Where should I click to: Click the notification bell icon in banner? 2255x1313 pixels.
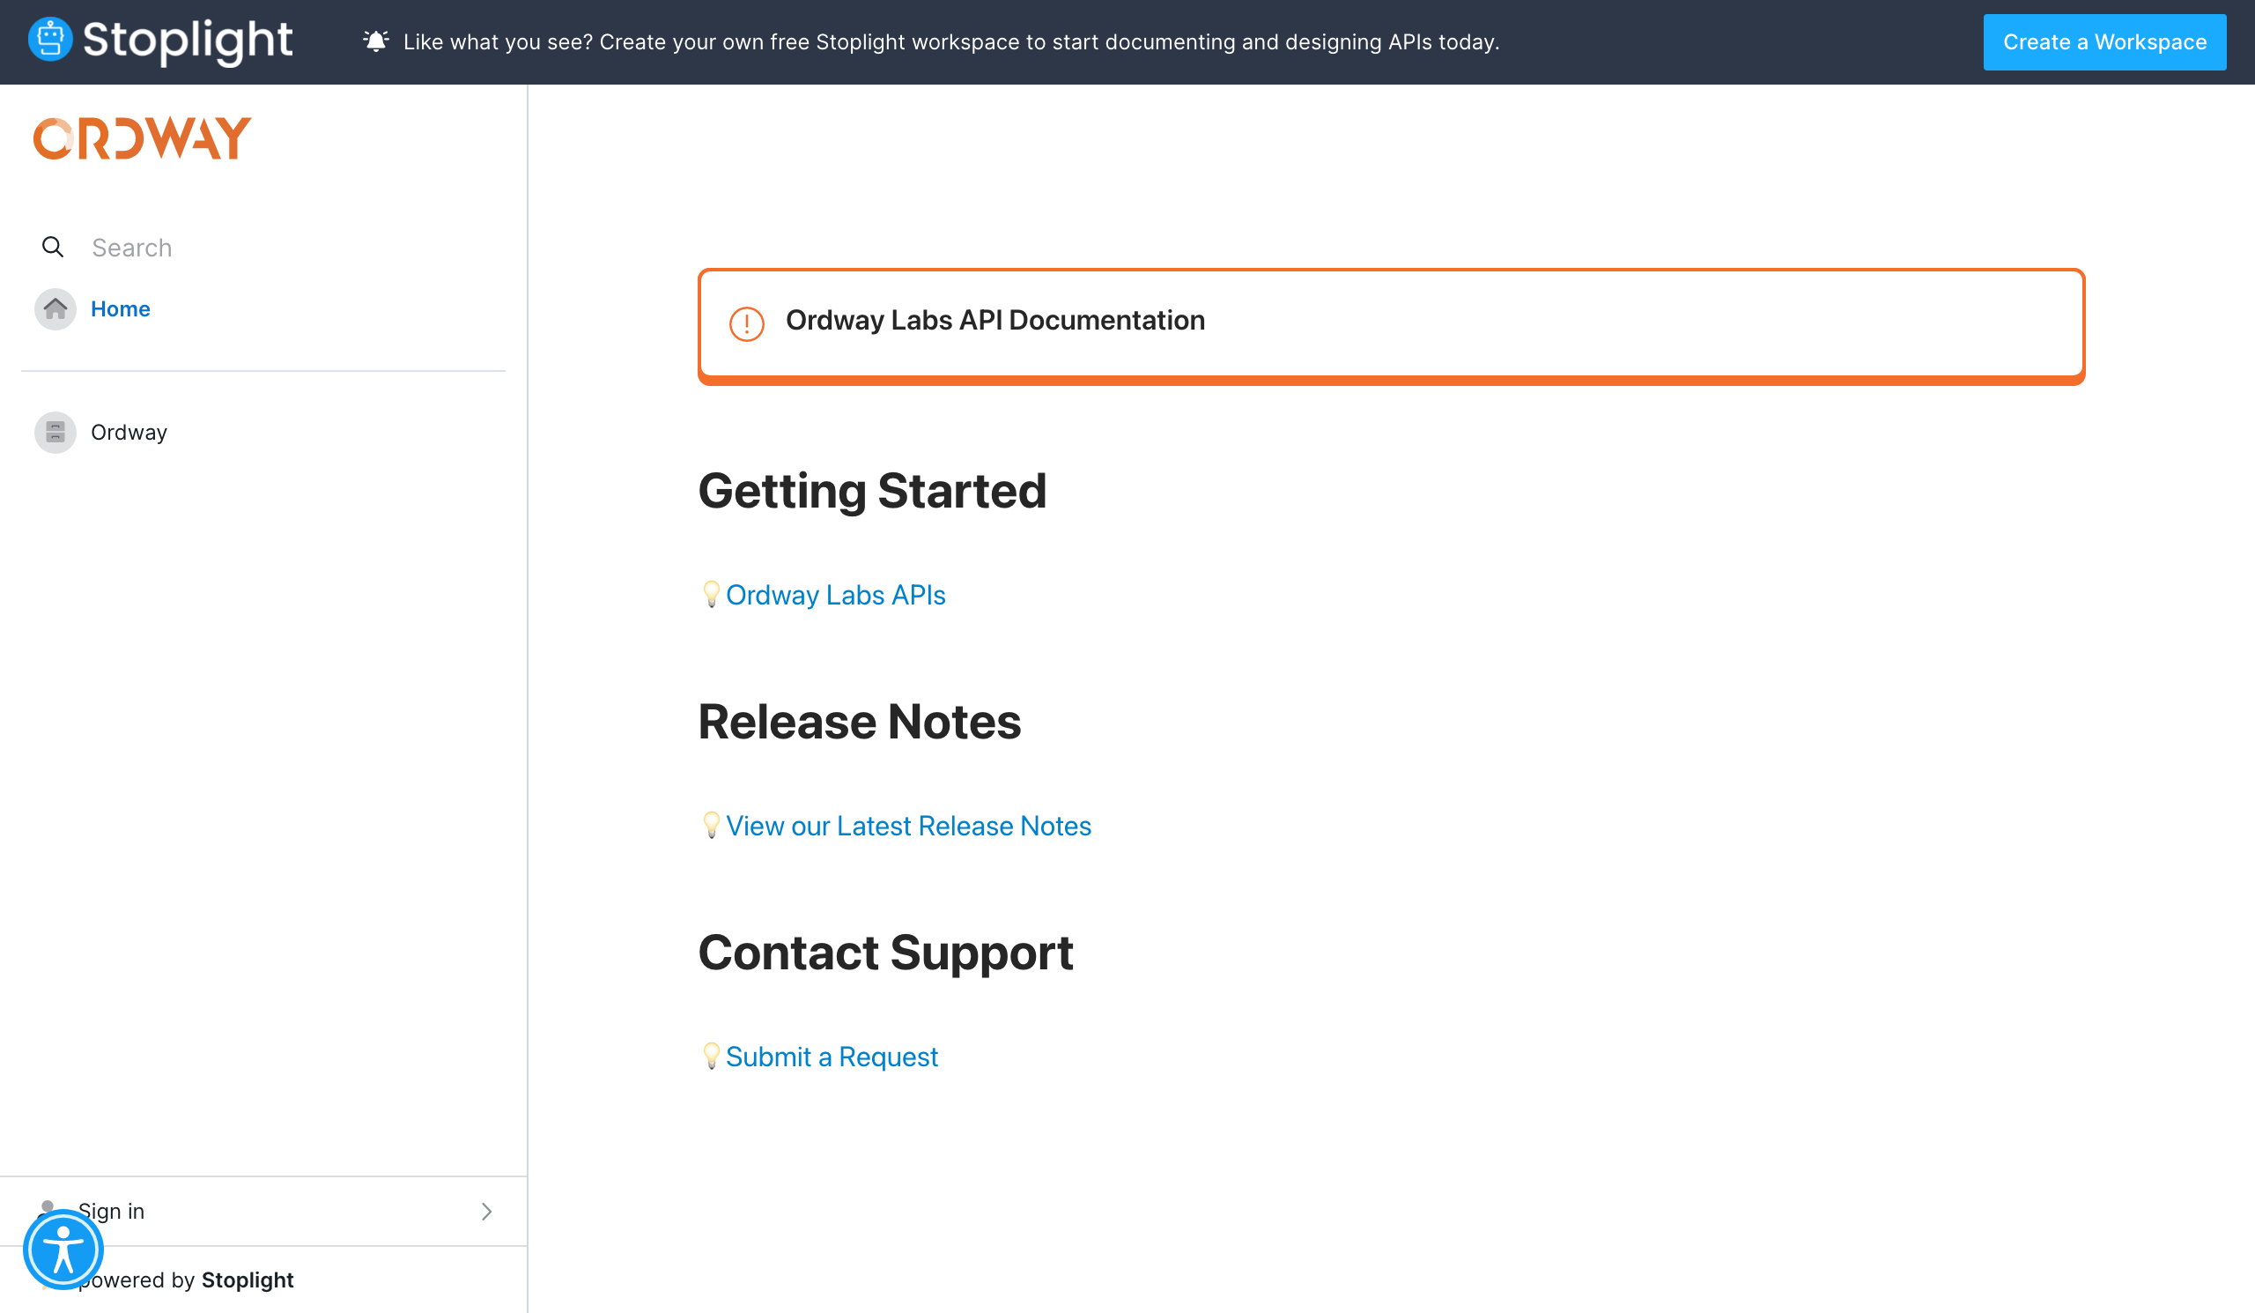tap(376, 41)
